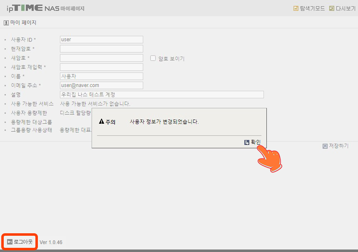Click into the 새암호 field
The image size is (358, 252).
click(x=101, y=58)
